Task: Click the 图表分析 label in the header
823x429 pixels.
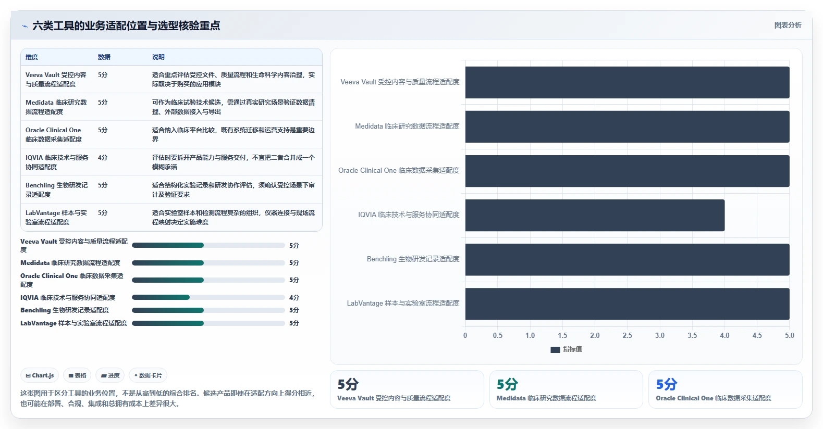Action: 788,25
